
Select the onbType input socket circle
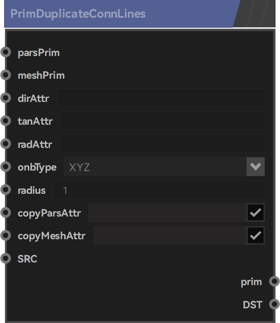point(6,167)
